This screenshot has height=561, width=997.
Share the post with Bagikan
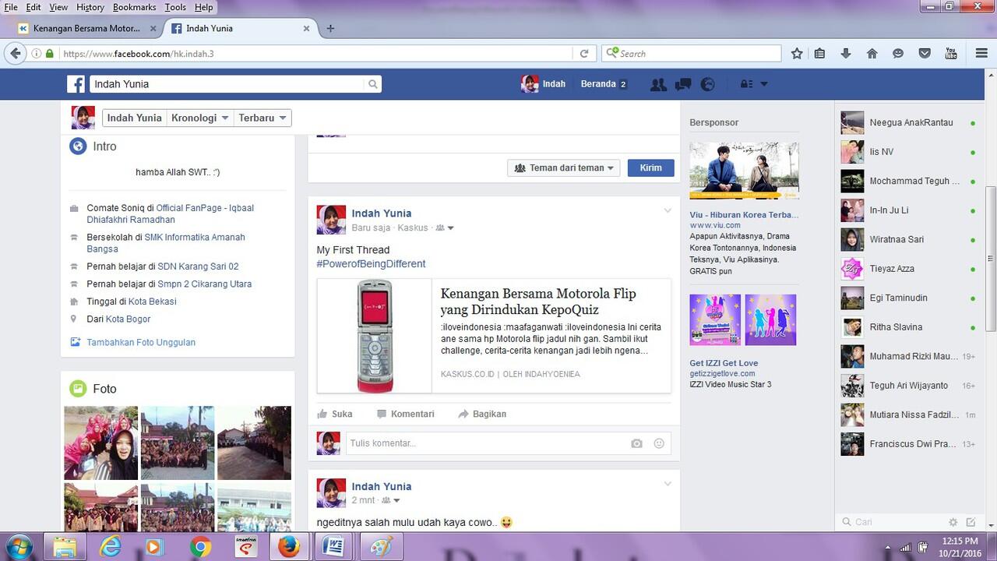pos(482,414)
